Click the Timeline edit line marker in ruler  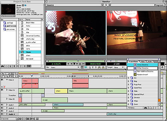click(32, 76)
